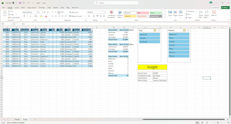Open the Qty column filter dropdown

[55, 30]
